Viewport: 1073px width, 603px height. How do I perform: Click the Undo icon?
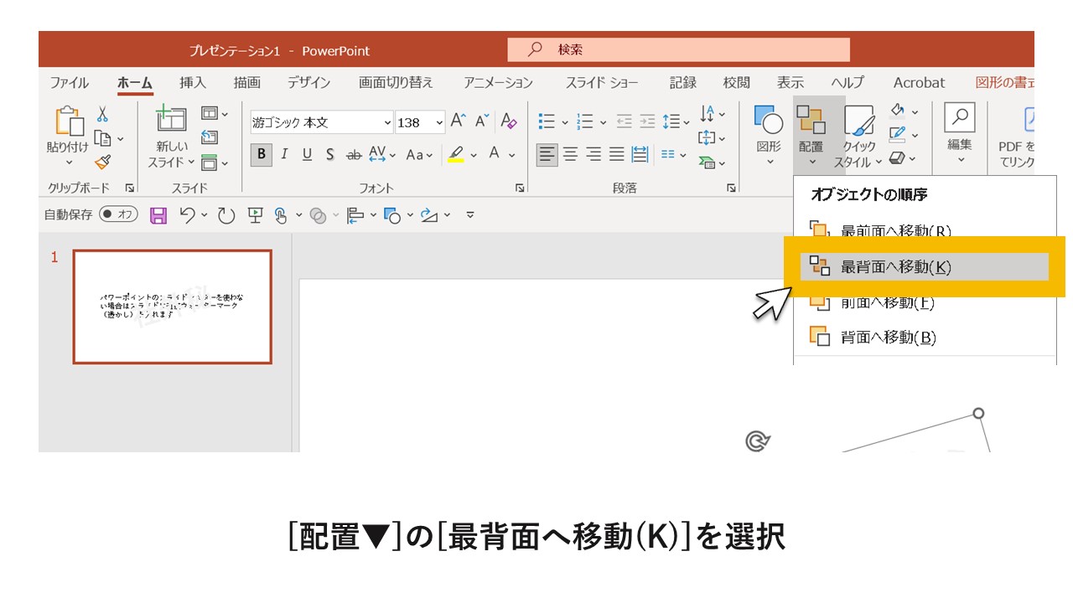click(189, 214)
